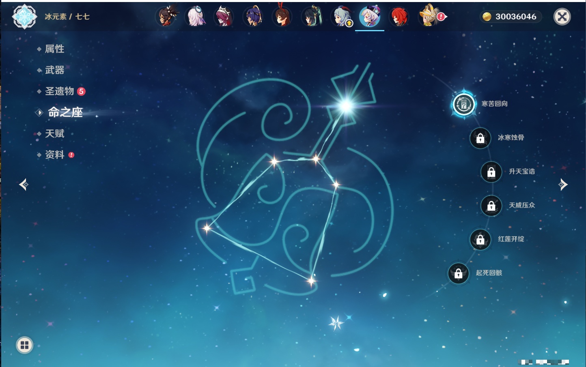Screen dimensions: 586x367
Task: Close the character screen with X
Action: pos(562,17)
